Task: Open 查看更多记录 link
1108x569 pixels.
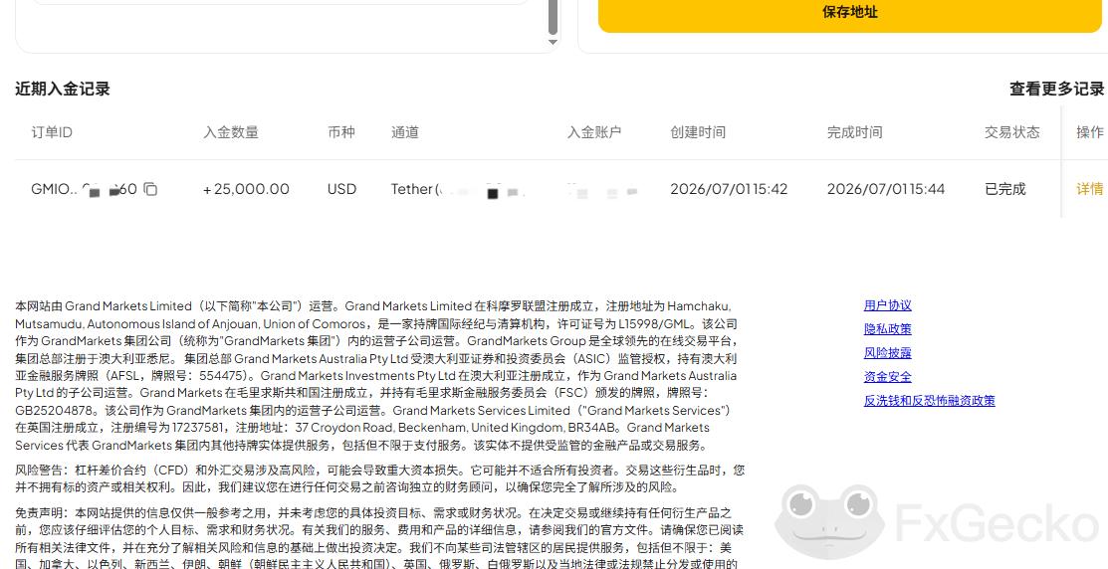Action: pyautogui.click(x=1056, y=89)
